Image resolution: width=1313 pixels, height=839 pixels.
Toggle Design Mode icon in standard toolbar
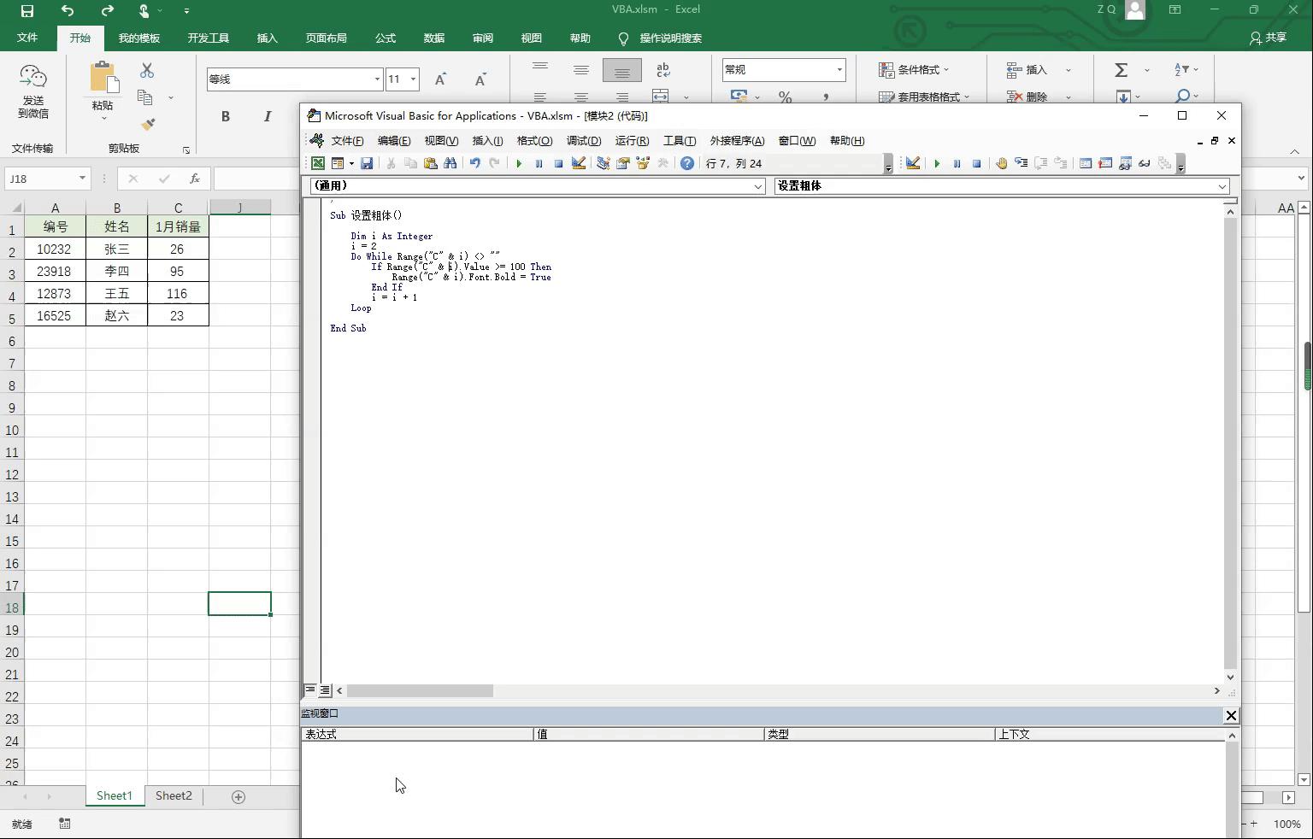(x=579, y=163)
